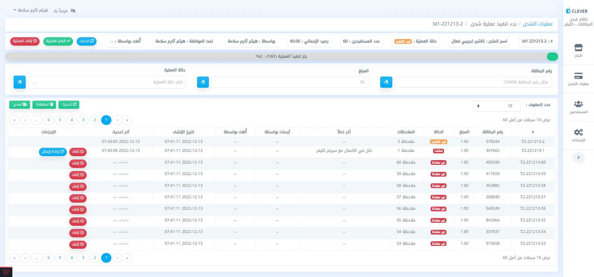Open اختر حالة العملية dropdown
This screenshot has height=277, width=594.
(107, 82)
